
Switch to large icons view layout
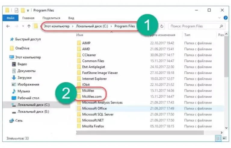[x=224, y=138]
